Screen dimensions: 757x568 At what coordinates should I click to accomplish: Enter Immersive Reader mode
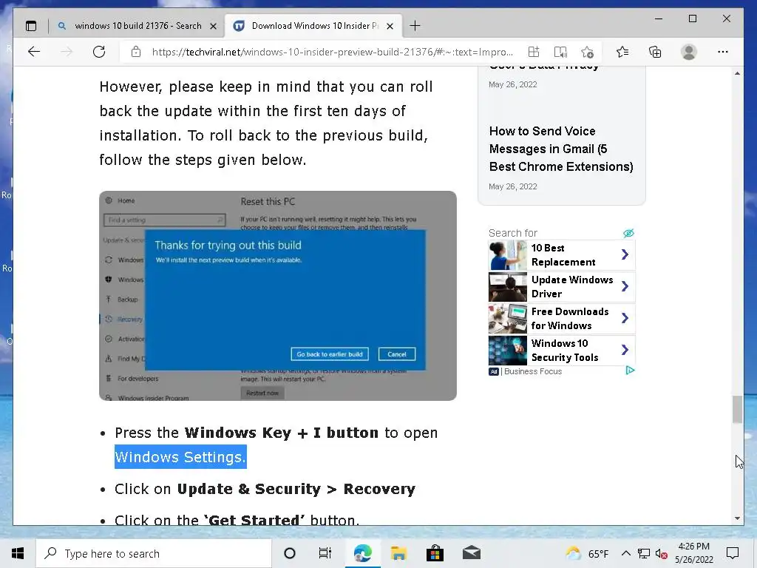click(x=560, y=52)
